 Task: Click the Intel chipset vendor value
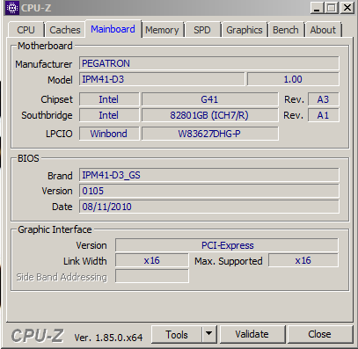(109, 99)
